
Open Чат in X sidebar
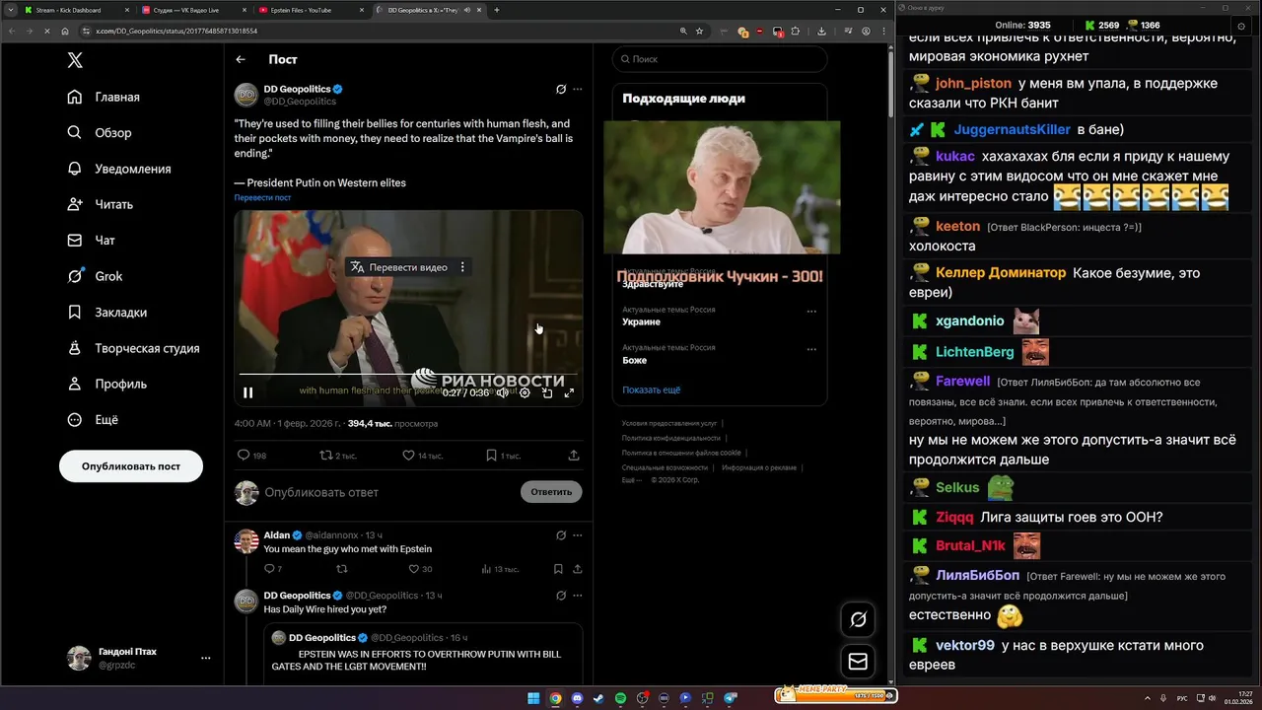click(x=91, y=241)
